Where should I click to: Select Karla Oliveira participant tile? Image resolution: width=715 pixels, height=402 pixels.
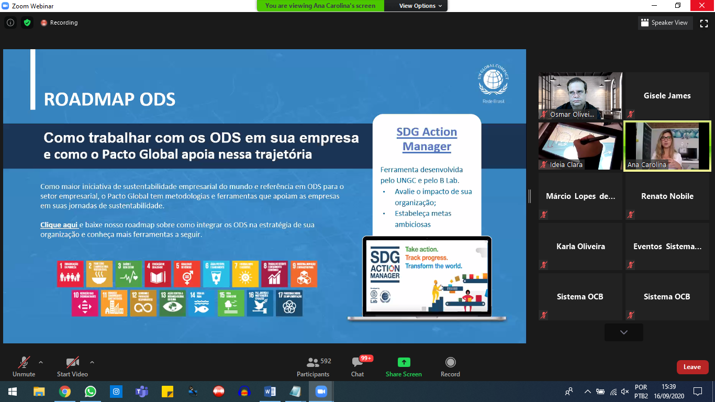coord(580,247)
